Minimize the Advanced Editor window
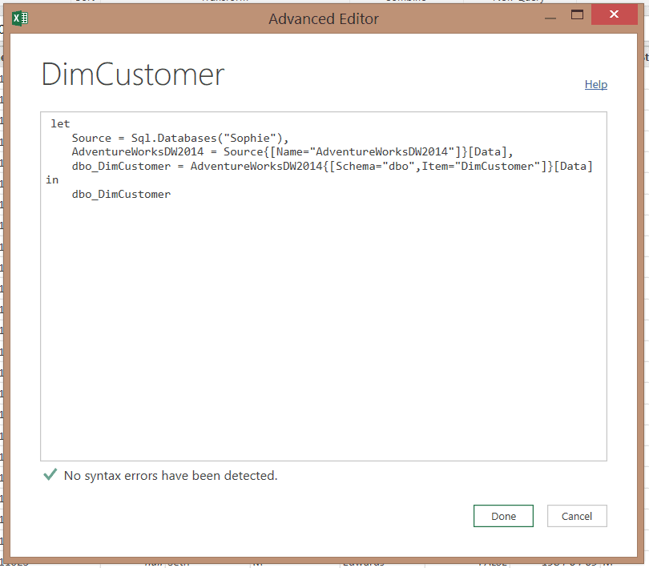 click(x=549, y=16)
